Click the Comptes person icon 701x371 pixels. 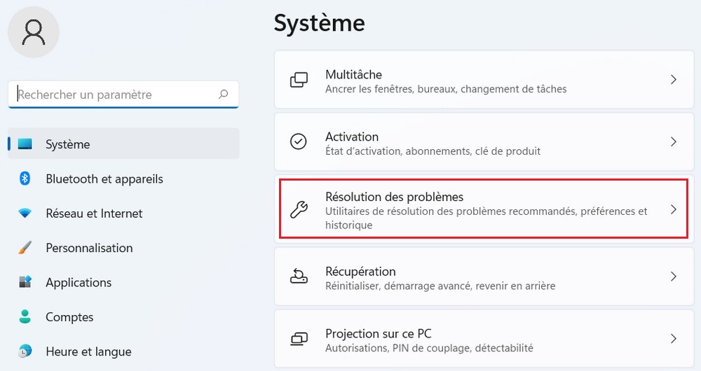pos(25,316)
